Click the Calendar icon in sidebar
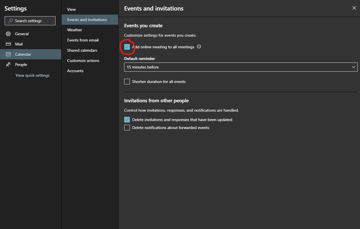 point(8,54)
